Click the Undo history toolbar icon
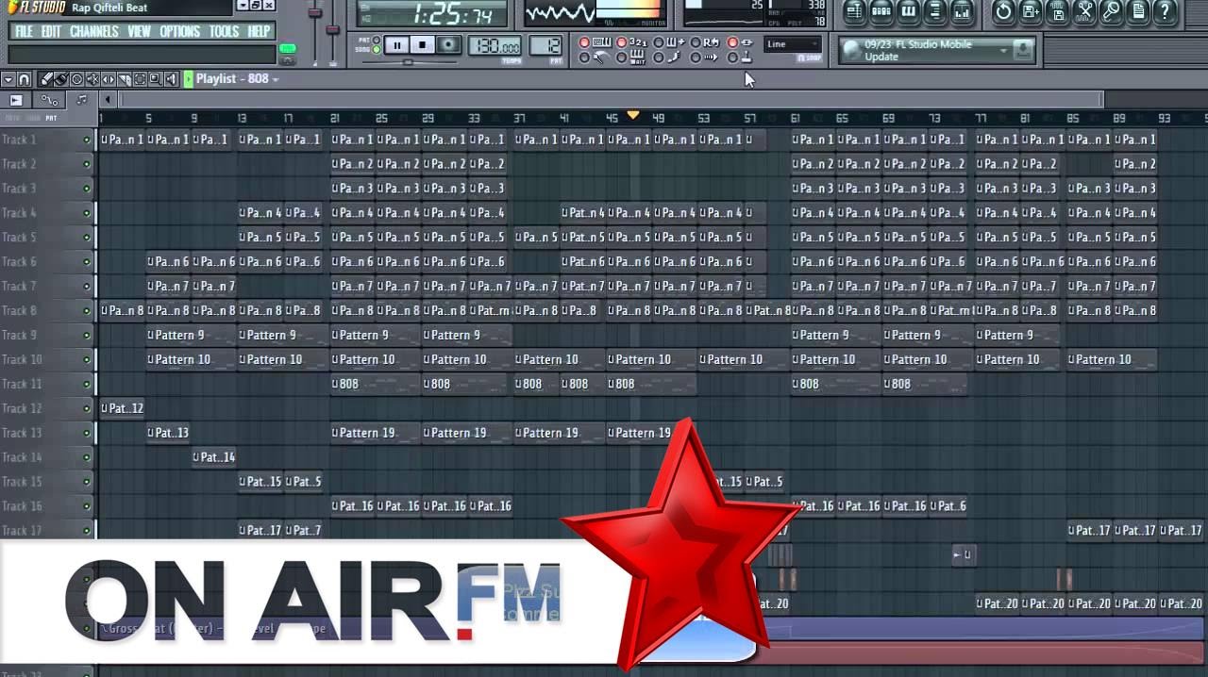The image size is (1208, 677). tap(1004, 11)
